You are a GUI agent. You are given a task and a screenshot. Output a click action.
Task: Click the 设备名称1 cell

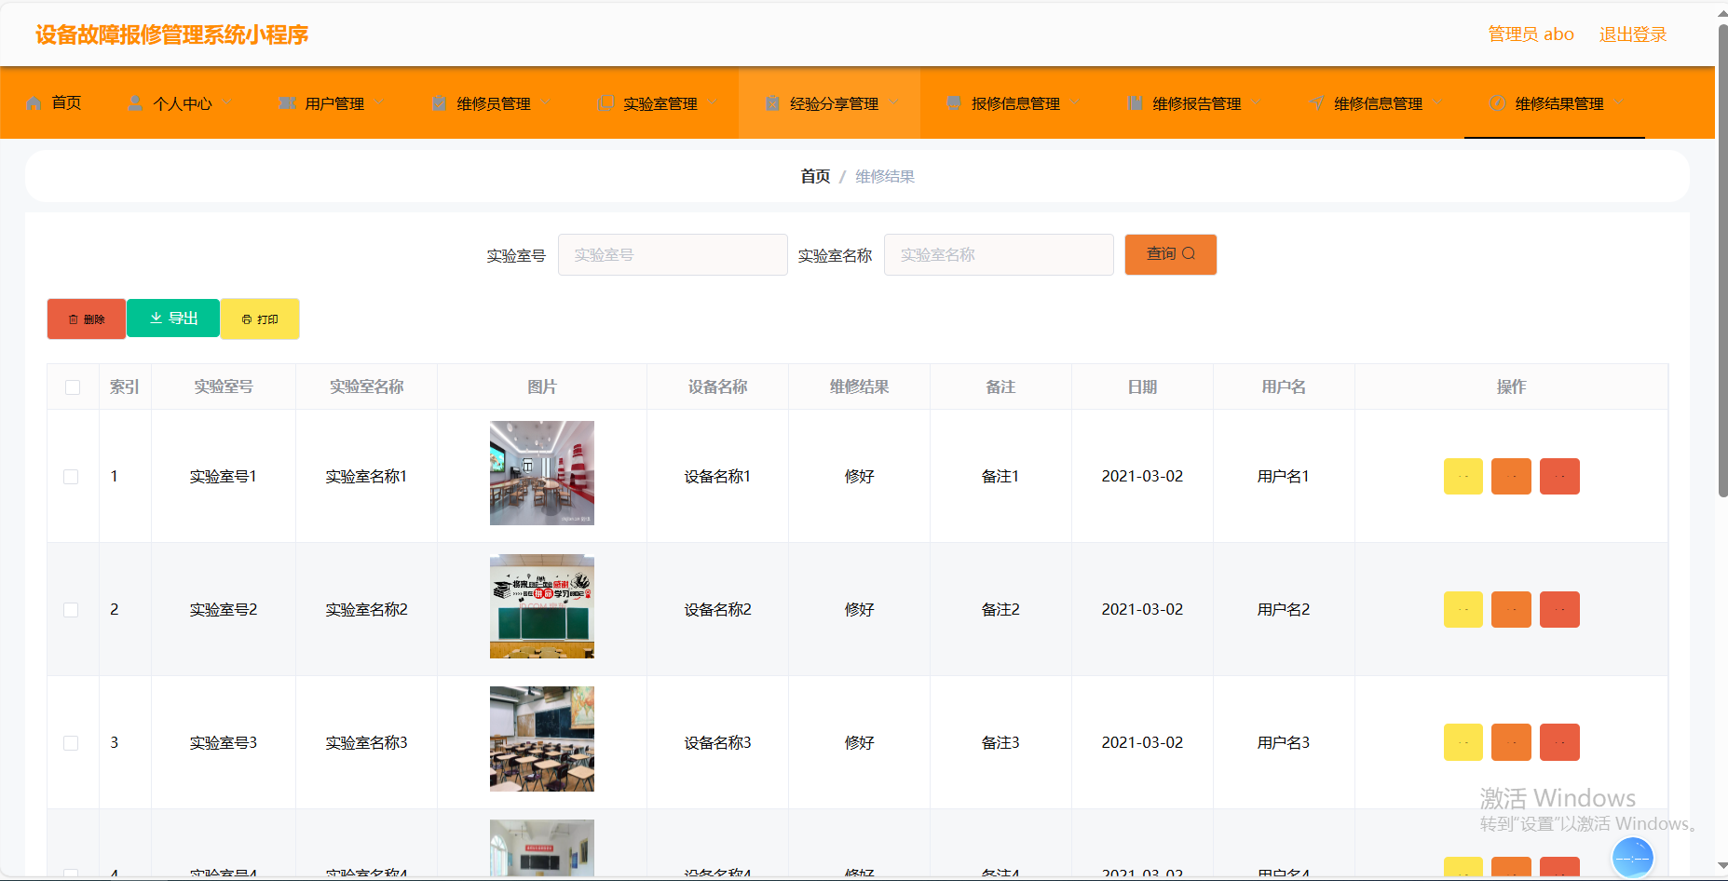[x=717, y=477]
